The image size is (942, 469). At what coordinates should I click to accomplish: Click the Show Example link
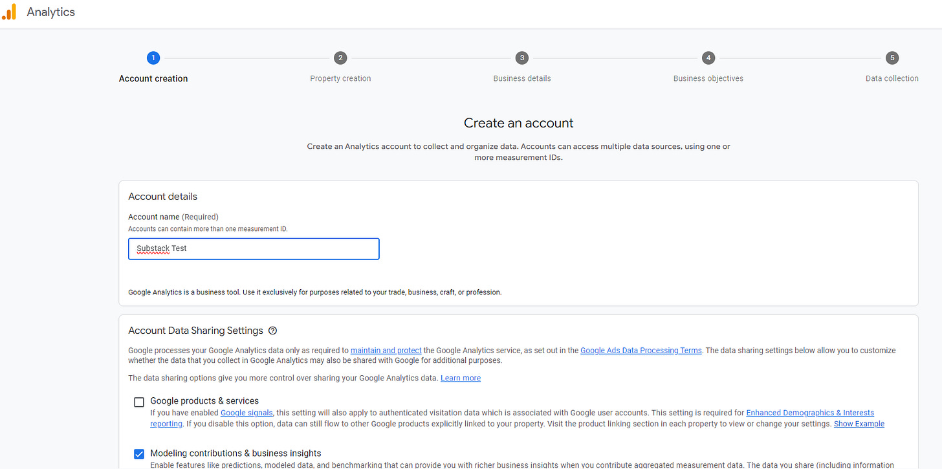[x=859, y=423]
